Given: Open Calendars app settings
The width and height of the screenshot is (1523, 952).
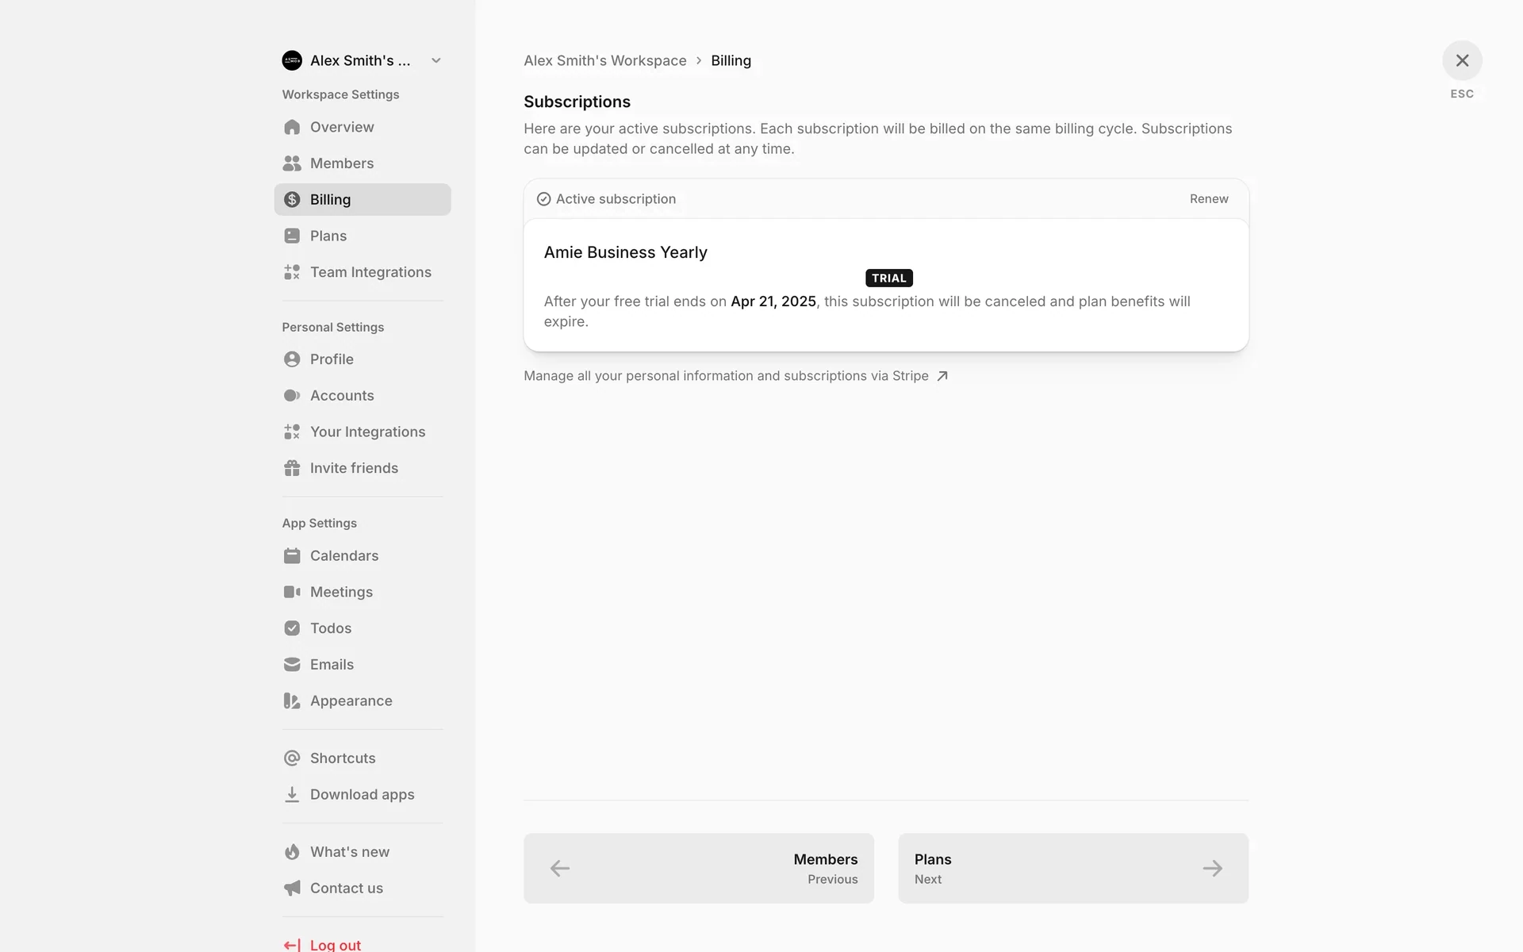Looking at the screenshot, I should (x=363, y=555).
